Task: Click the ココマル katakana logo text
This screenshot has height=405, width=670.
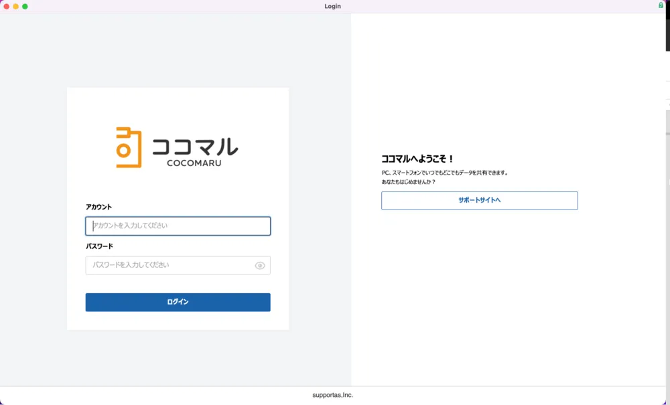Action: coord(194,147)
